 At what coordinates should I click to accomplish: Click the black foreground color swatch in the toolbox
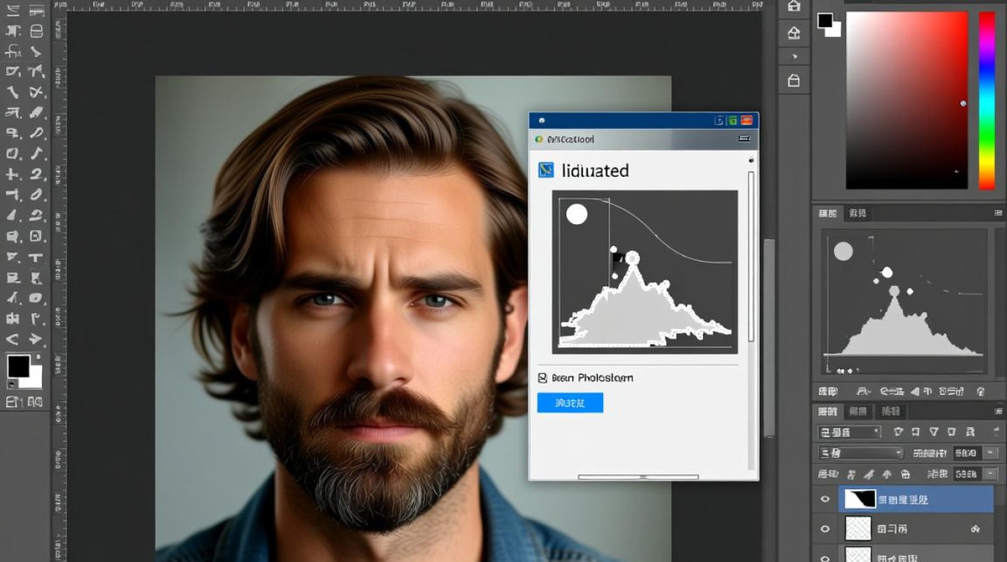(x=18, y=366)
